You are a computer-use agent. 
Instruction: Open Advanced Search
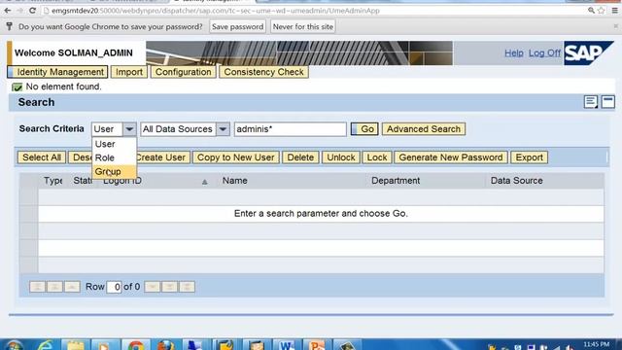[x=424, y=129]
